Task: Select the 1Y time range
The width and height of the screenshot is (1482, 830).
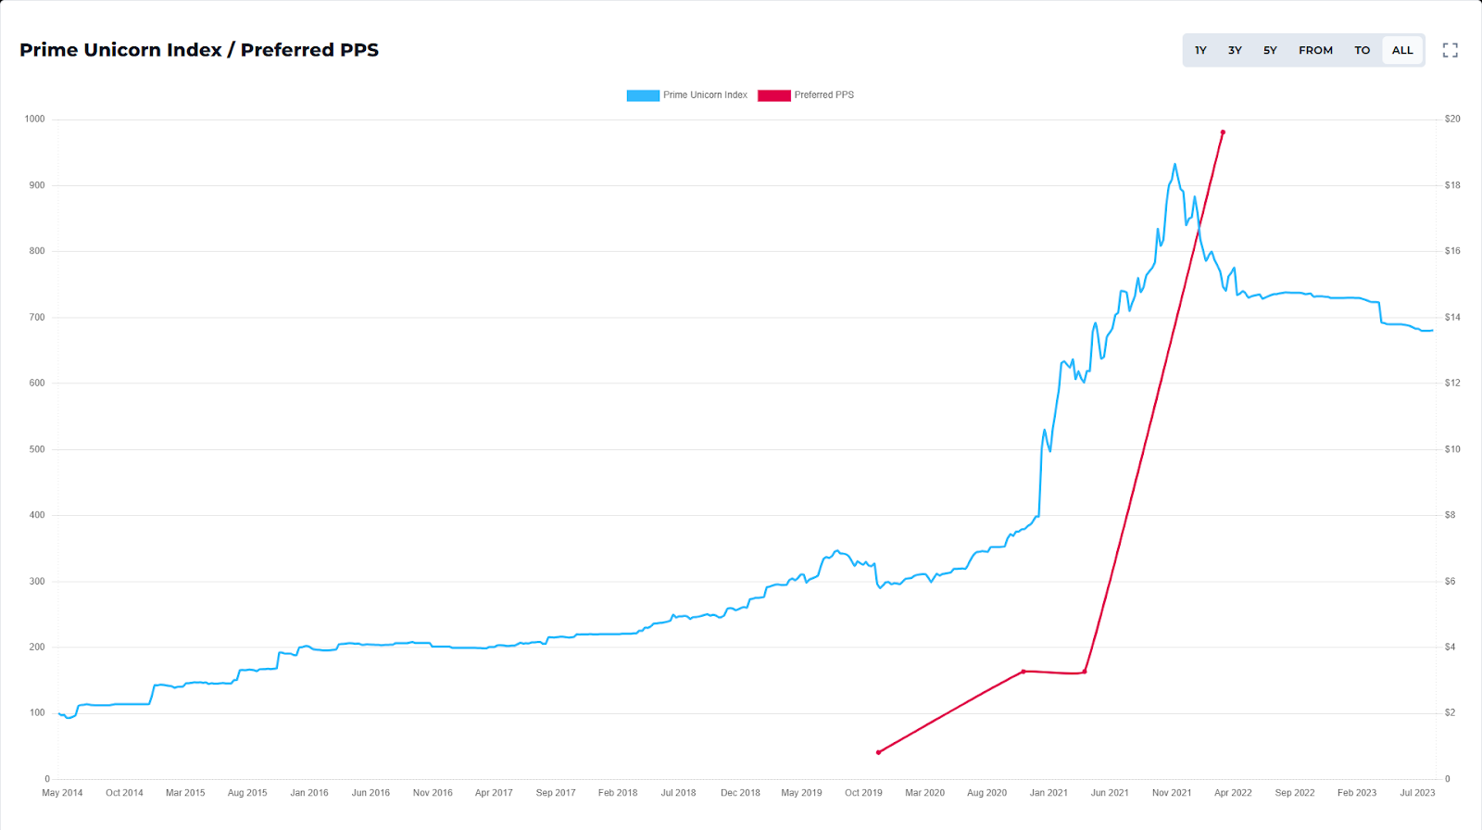Action: point(1200,50)
